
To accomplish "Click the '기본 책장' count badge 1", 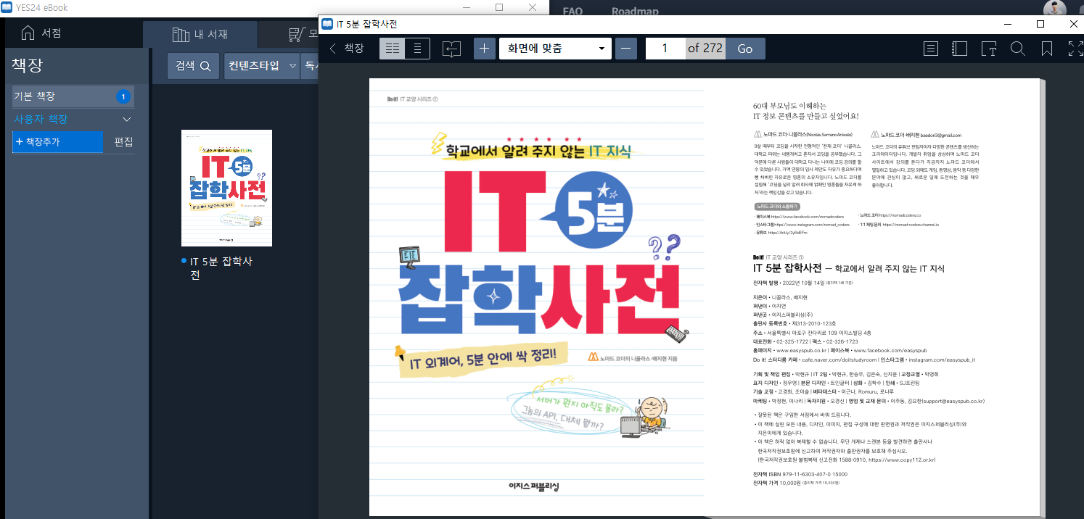I will [123, 96].
